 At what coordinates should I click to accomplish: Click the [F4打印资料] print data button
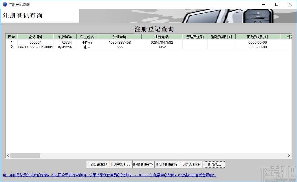point(143,164)
